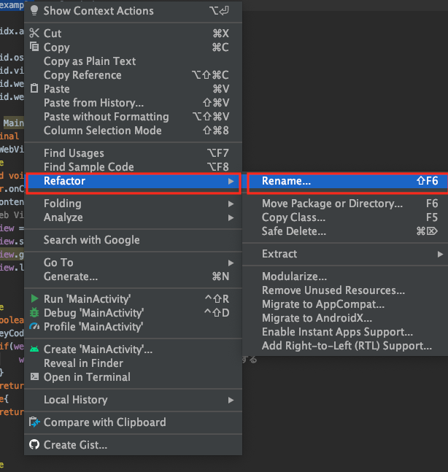448x472 pixels.
Task: Click the terminal icon beside Open in Terminal
Action: coord(34,376)
